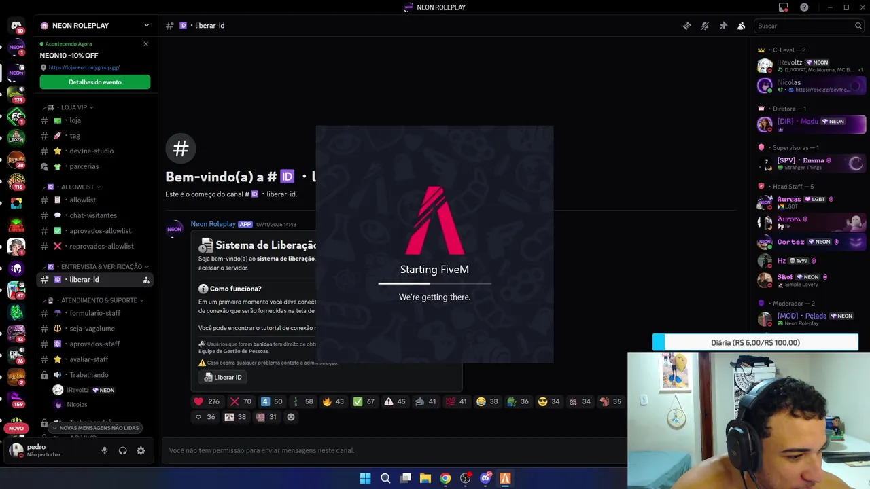
Task: Toggle the heart reaction with 276
Action: pyautogui.click(x=207, y=401)
